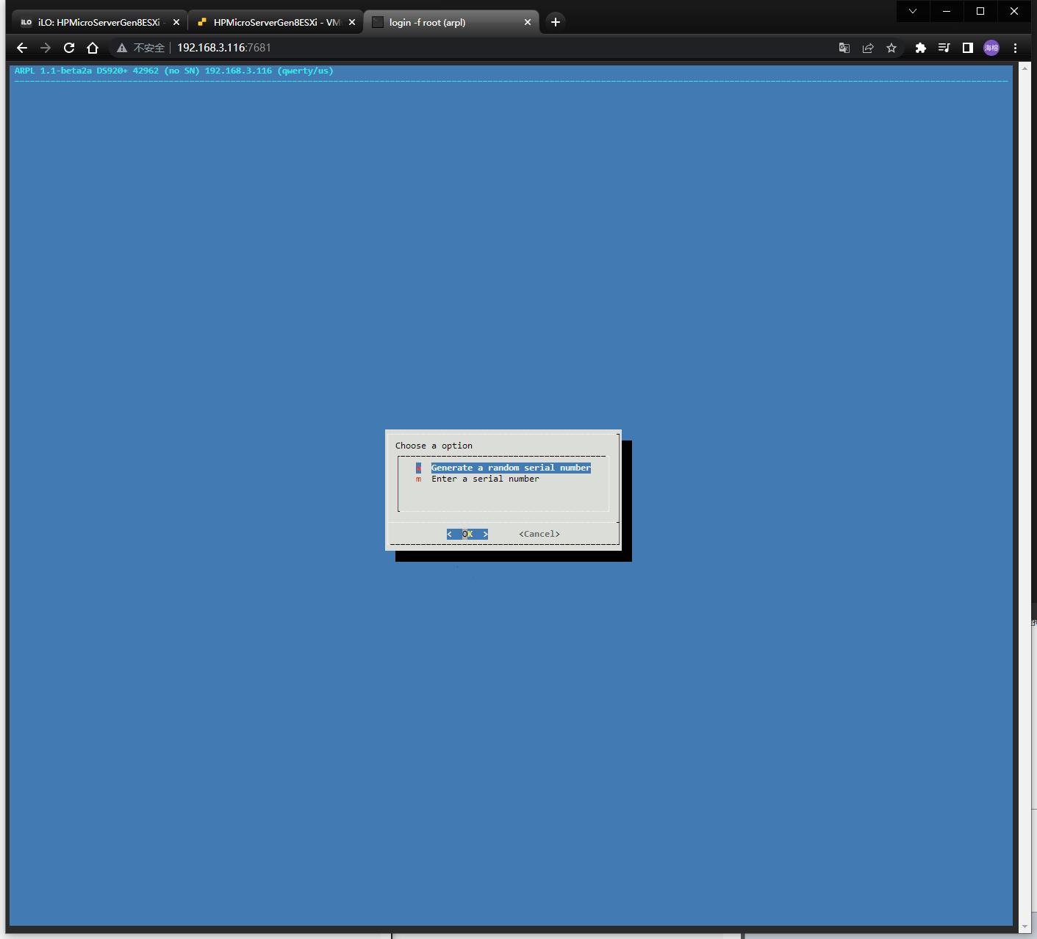This screenshot has height=939, width=1037.
Task: Open Chrome three-dot menu
Action: tap(1015, 48)
